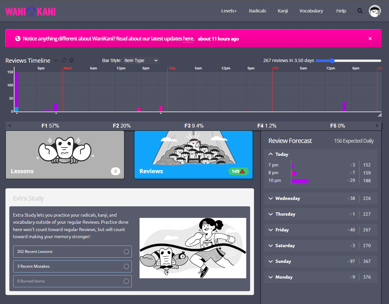Click the runner illustration in Extra Study
Image resolution: width=389 pixels, height=304 pixels.
tap(193, 248)
